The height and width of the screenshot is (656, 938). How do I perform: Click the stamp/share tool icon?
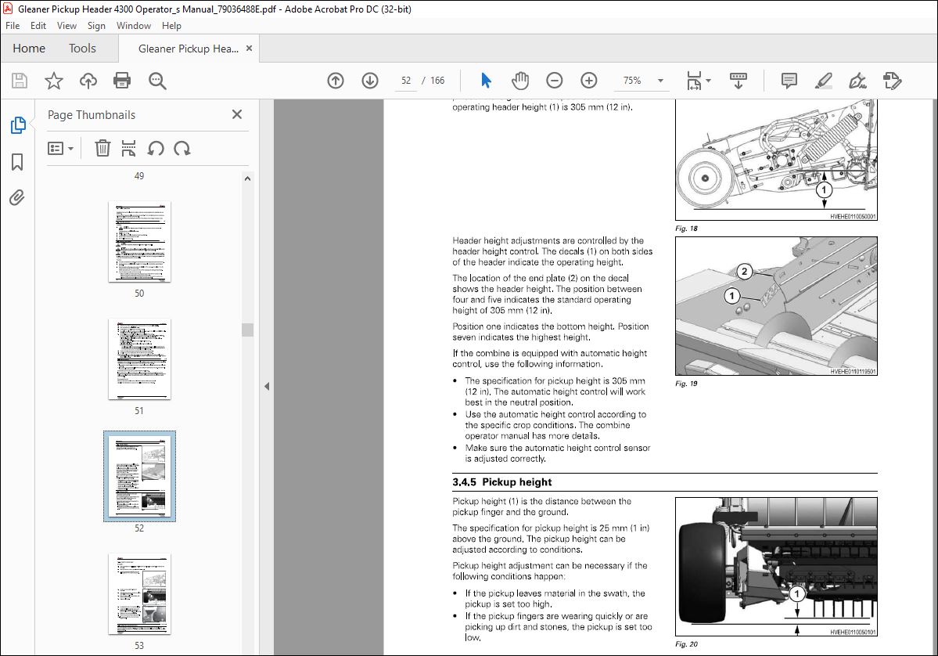pyautogui.click(x=892, y=81)
